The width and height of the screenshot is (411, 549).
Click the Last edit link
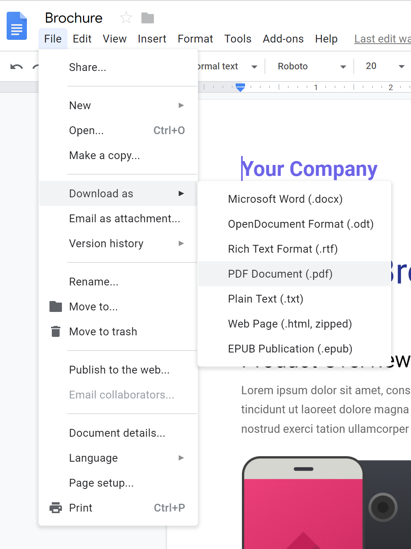tap(382, 39)
